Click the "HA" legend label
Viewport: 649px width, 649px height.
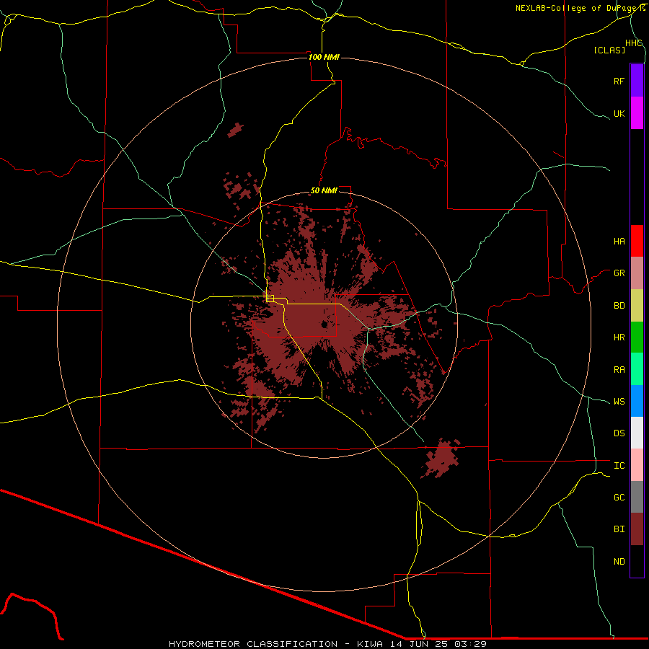[x=619, y=242]
